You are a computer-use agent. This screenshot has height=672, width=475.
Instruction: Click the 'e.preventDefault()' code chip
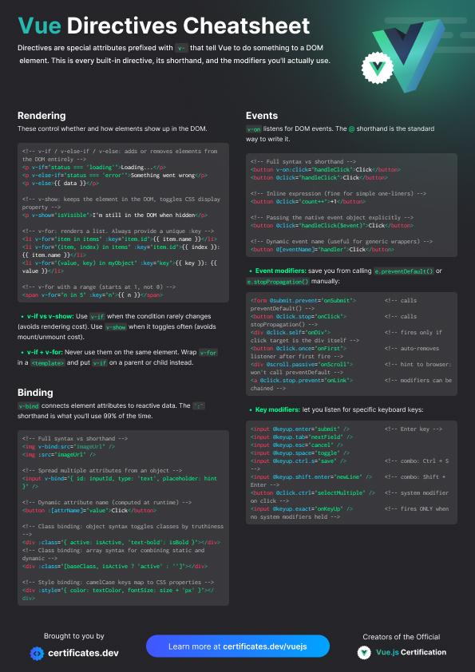click(x=403, y=271)
